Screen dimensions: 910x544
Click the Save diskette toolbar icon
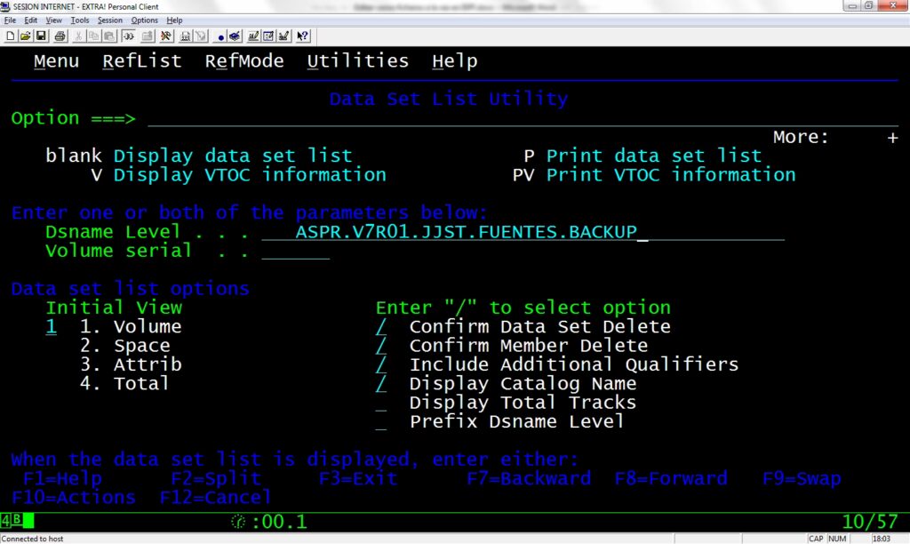[x=40, y=36]
